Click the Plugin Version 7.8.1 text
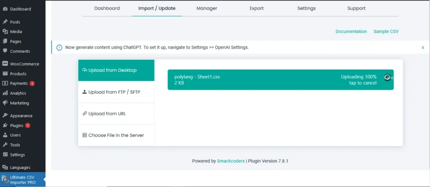 coord(268,161)
